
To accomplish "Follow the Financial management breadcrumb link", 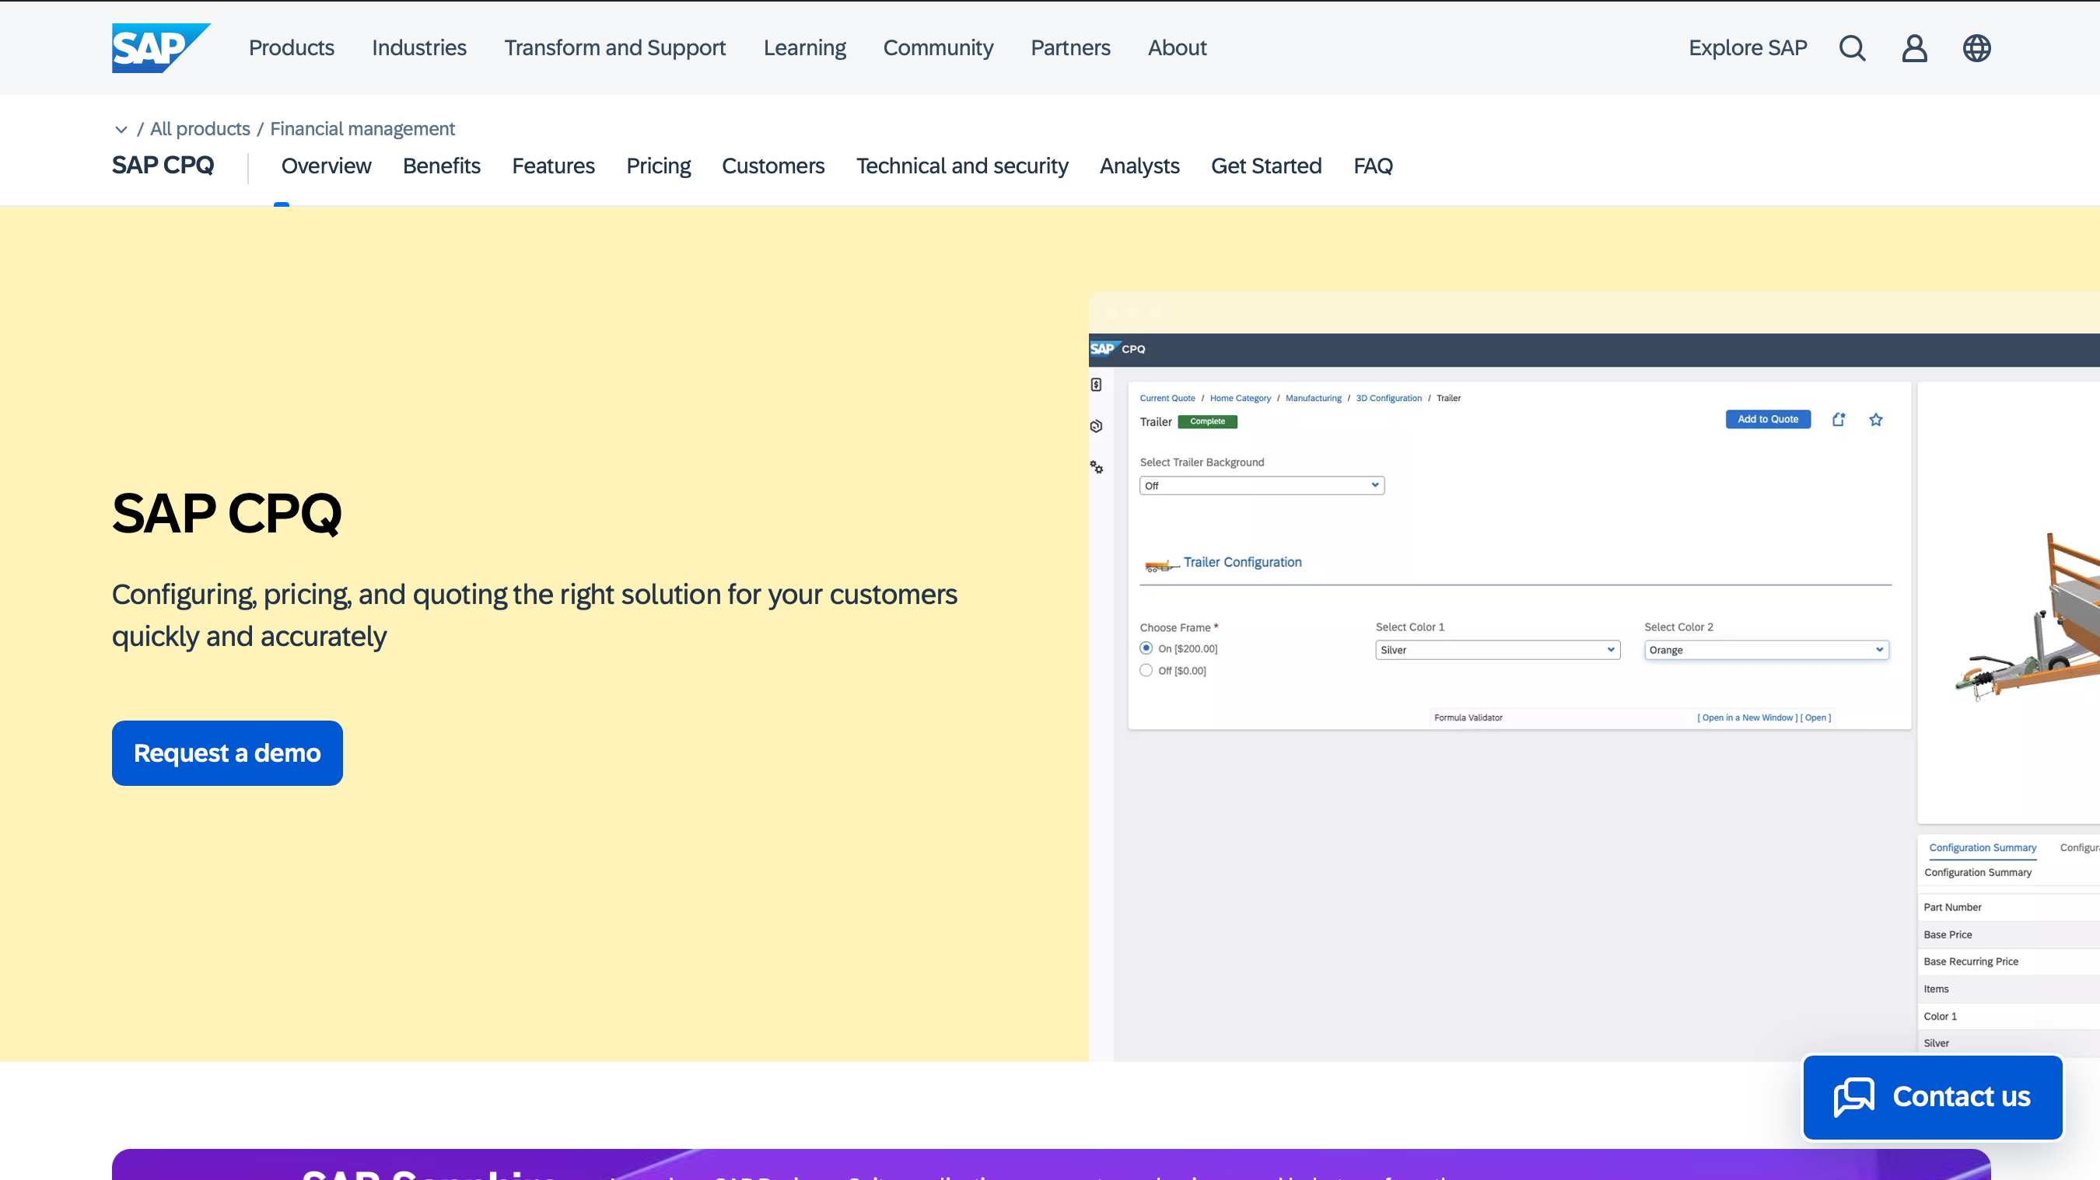I will pyautogui.click(x=362, y=129).
